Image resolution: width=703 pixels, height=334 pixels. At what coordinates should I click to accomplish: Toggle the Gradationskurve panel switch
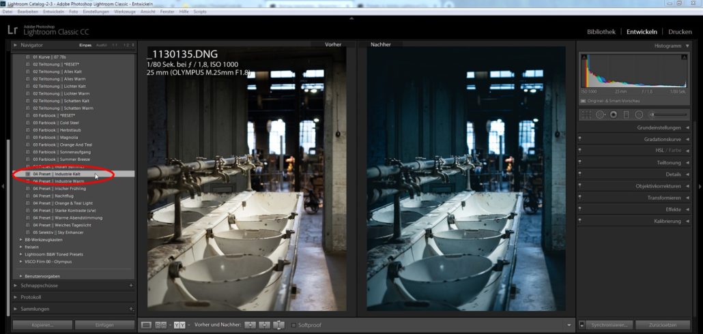pos(580,139)
